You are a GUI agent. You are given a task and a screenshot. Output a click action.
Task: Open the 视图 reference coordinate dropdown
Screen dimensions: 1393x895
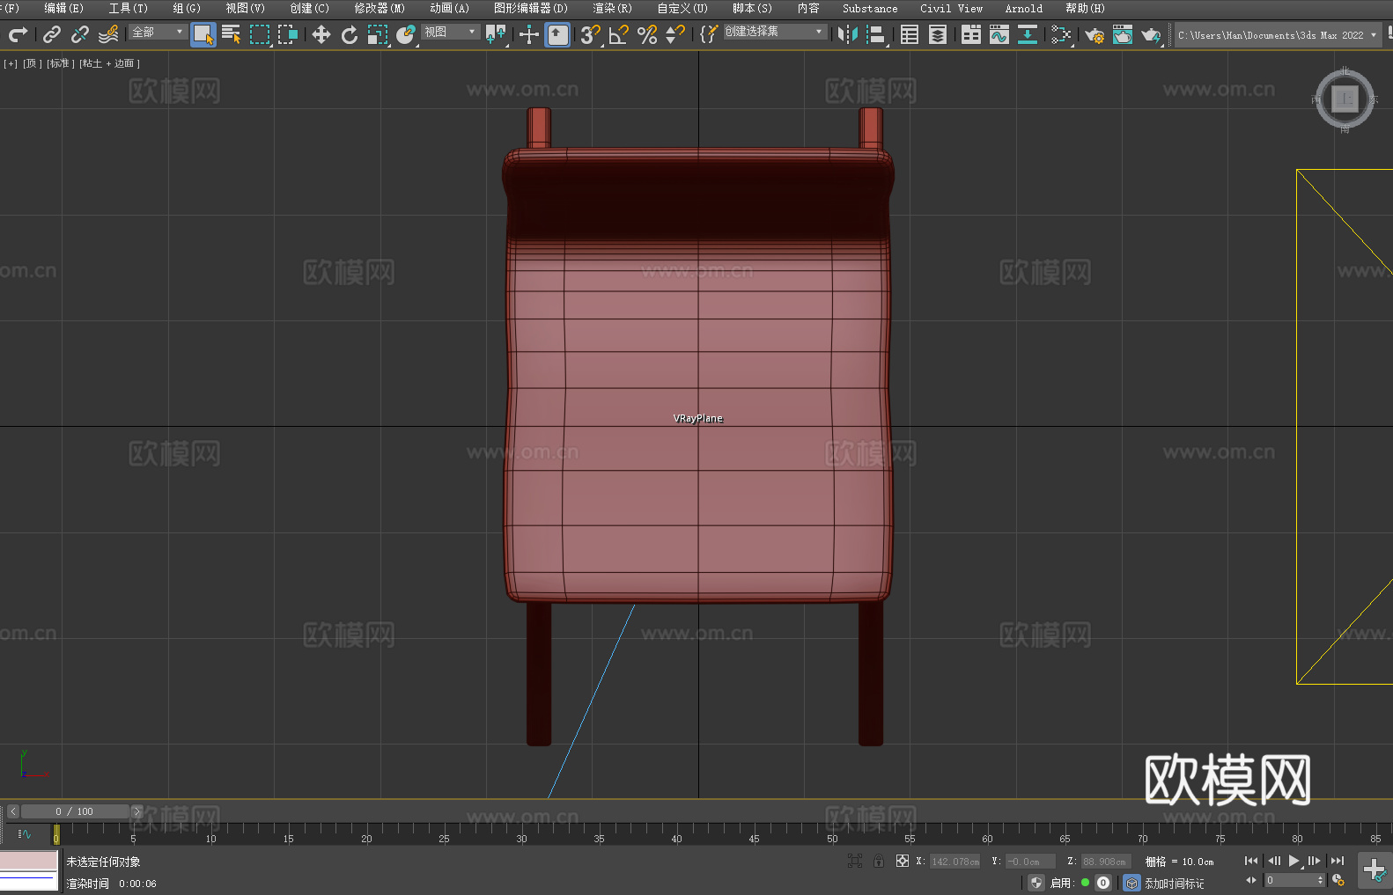click(450, 32)
